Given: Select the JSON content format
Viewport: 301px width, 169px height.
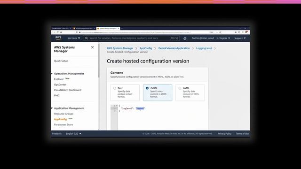Looking at the screenshot, I should click(147, 88).
